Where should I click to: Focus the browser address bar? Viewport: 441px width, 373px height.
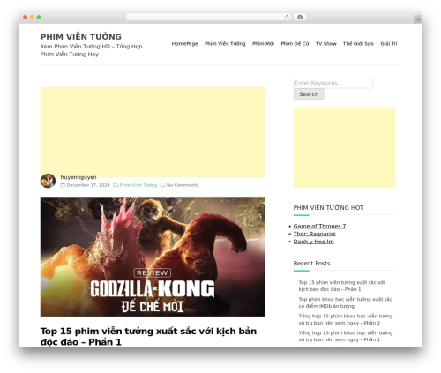coord(205,18)
